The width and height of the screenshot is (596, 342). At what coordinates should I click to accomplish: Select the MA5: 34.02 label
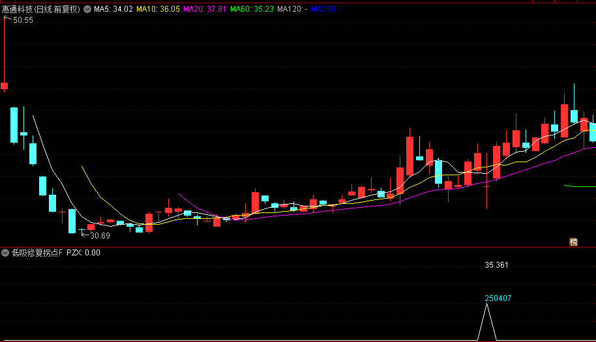click(x=113, y=9)
